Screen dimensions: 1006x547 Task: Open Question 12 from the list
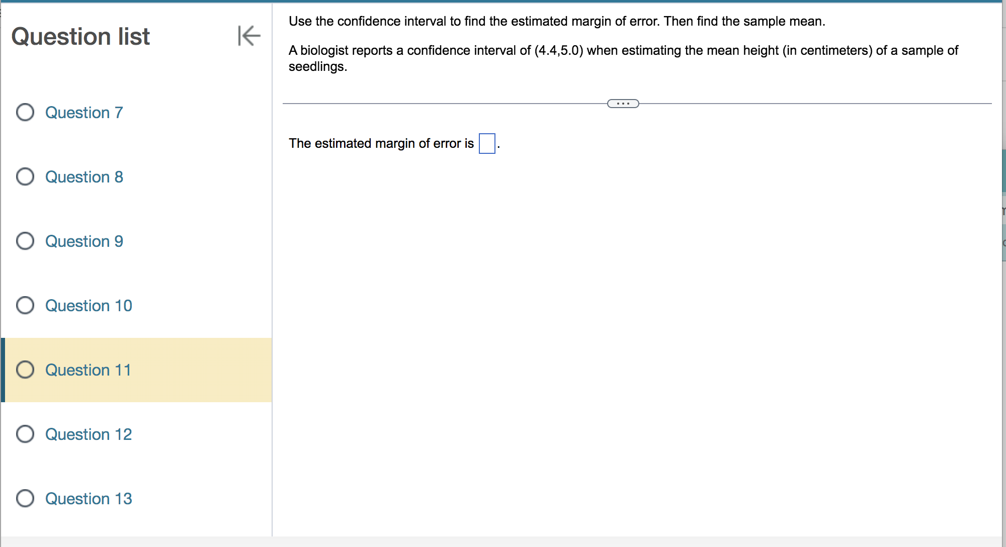(x=89, y=434)
